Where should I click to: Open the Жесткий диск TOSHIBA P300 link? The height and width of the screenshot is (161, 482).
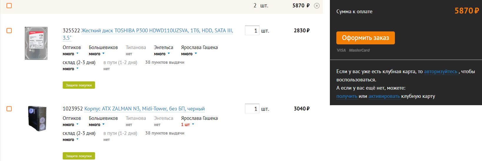point(157,31)
